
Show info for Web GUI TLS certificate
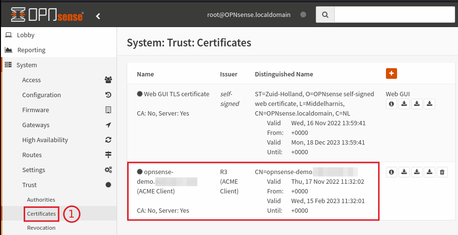pos(391,103)
